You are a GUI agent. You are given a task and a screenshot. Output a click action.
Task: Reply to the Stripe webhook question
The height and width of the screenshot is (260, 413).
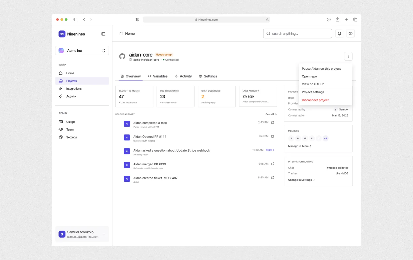(270, 150)
